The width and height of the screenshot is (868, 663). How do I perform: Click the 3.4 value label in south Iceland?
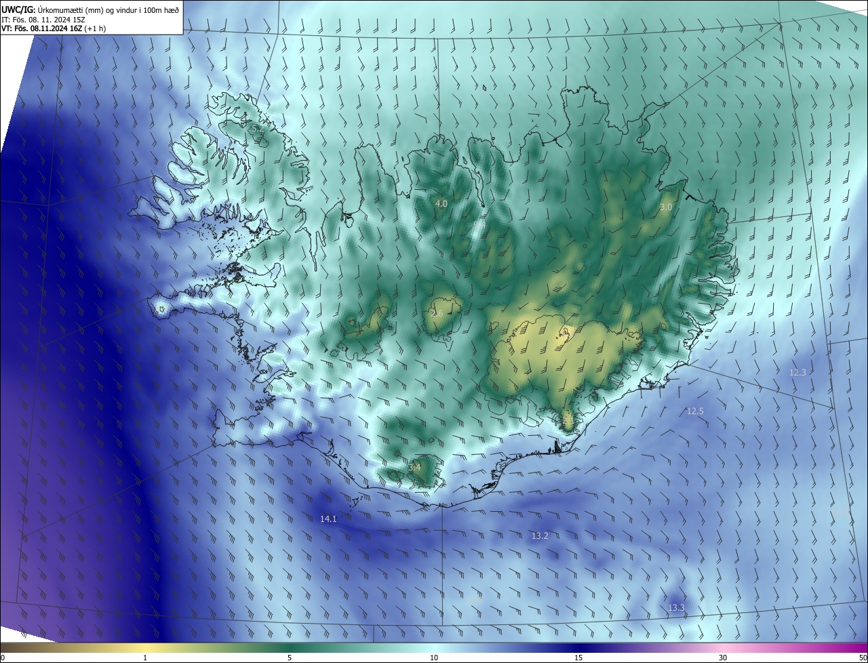(414, 467)
